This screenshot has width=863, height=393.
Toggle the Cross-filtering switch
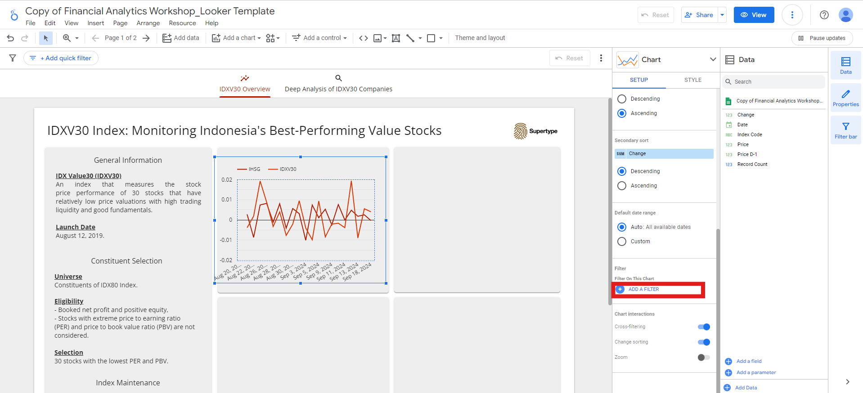click(704, 327)
